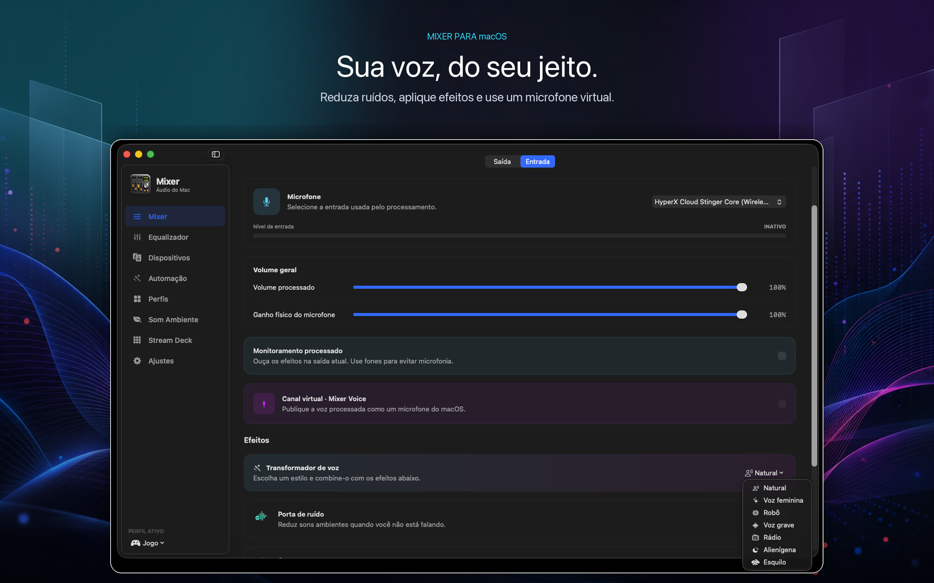Open Perfis in sidebar
This screenshot has width=934, height=583.
pyautogui.click(x=175, y=299)
